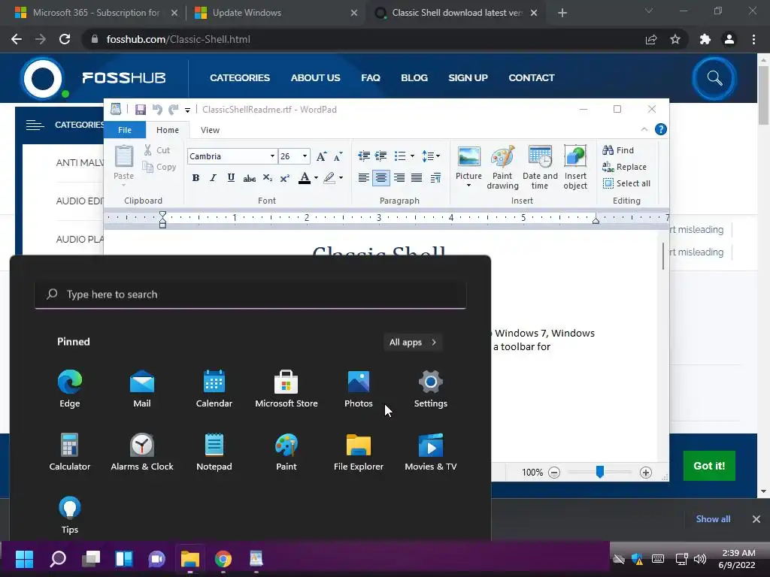Click Chrome icon on the taskbar
The image size is (770, 577).
click(x=223, y=559)
